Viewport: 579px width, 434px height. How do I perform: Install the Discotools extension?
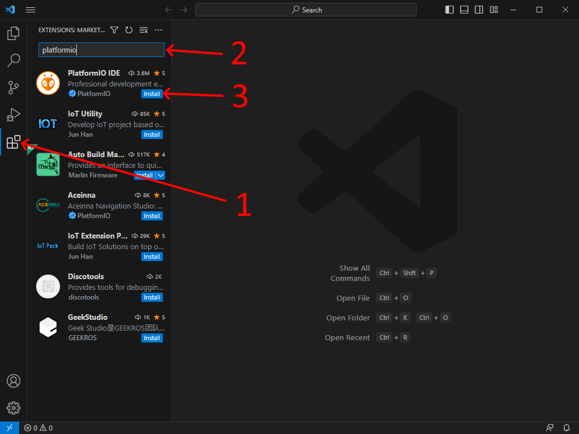tap(152, 297)
